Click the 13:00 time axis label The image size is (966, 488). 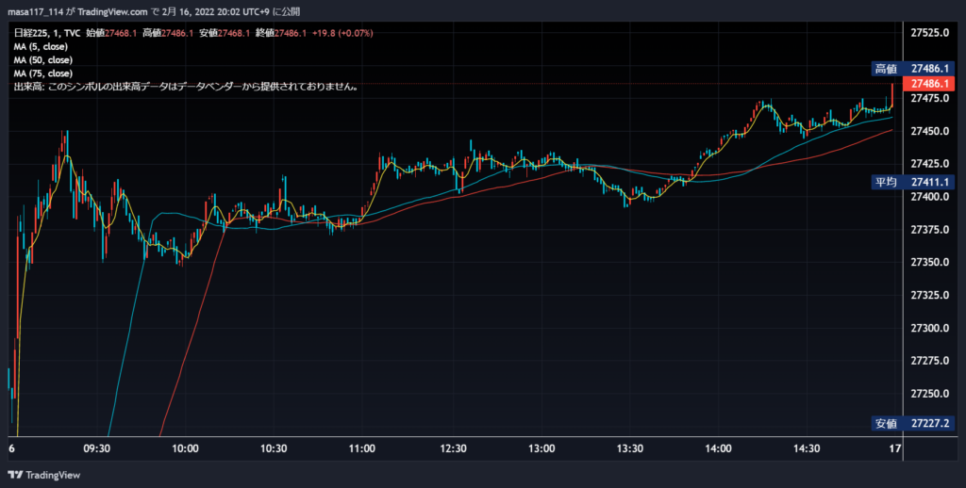[541, 448]
